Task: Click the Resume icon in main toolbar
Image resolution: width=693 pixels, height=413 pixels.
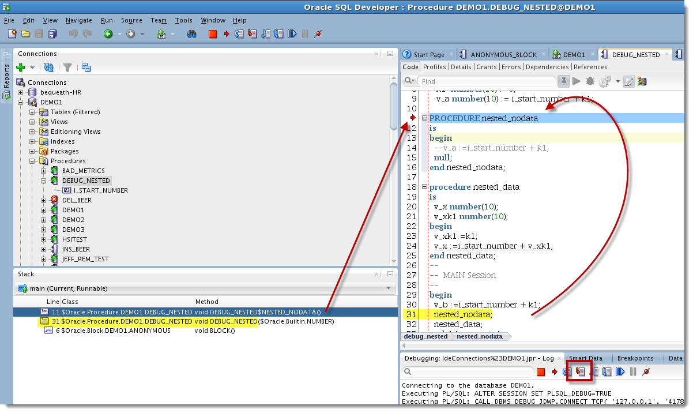Action: [x=292, y=34]
